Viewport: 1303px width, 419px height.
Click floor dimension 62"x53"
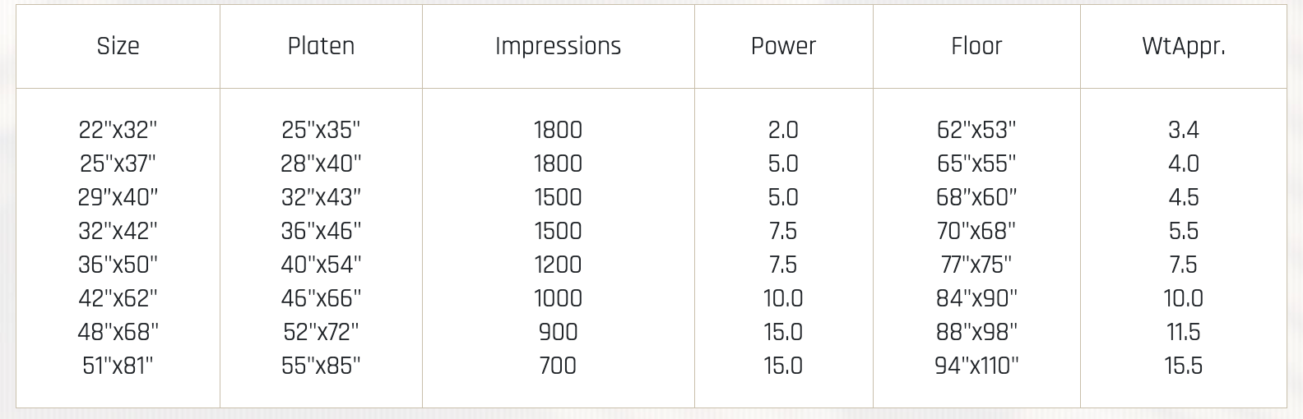(x=976, y=130)
